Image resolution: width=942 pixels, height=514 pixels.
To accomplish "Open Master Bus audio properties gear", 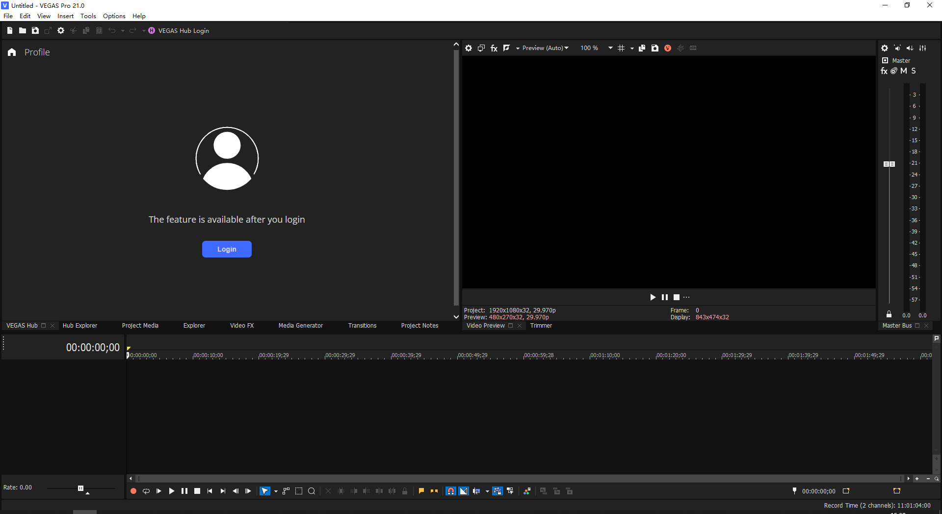I will (x=885, y=48).
